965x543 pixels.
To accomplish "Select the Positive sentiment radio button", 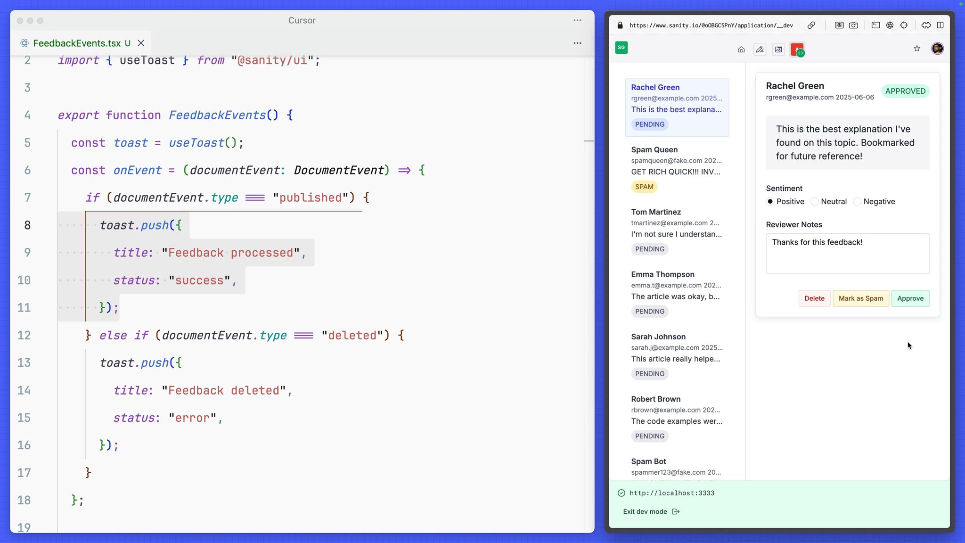I will 770,202.
